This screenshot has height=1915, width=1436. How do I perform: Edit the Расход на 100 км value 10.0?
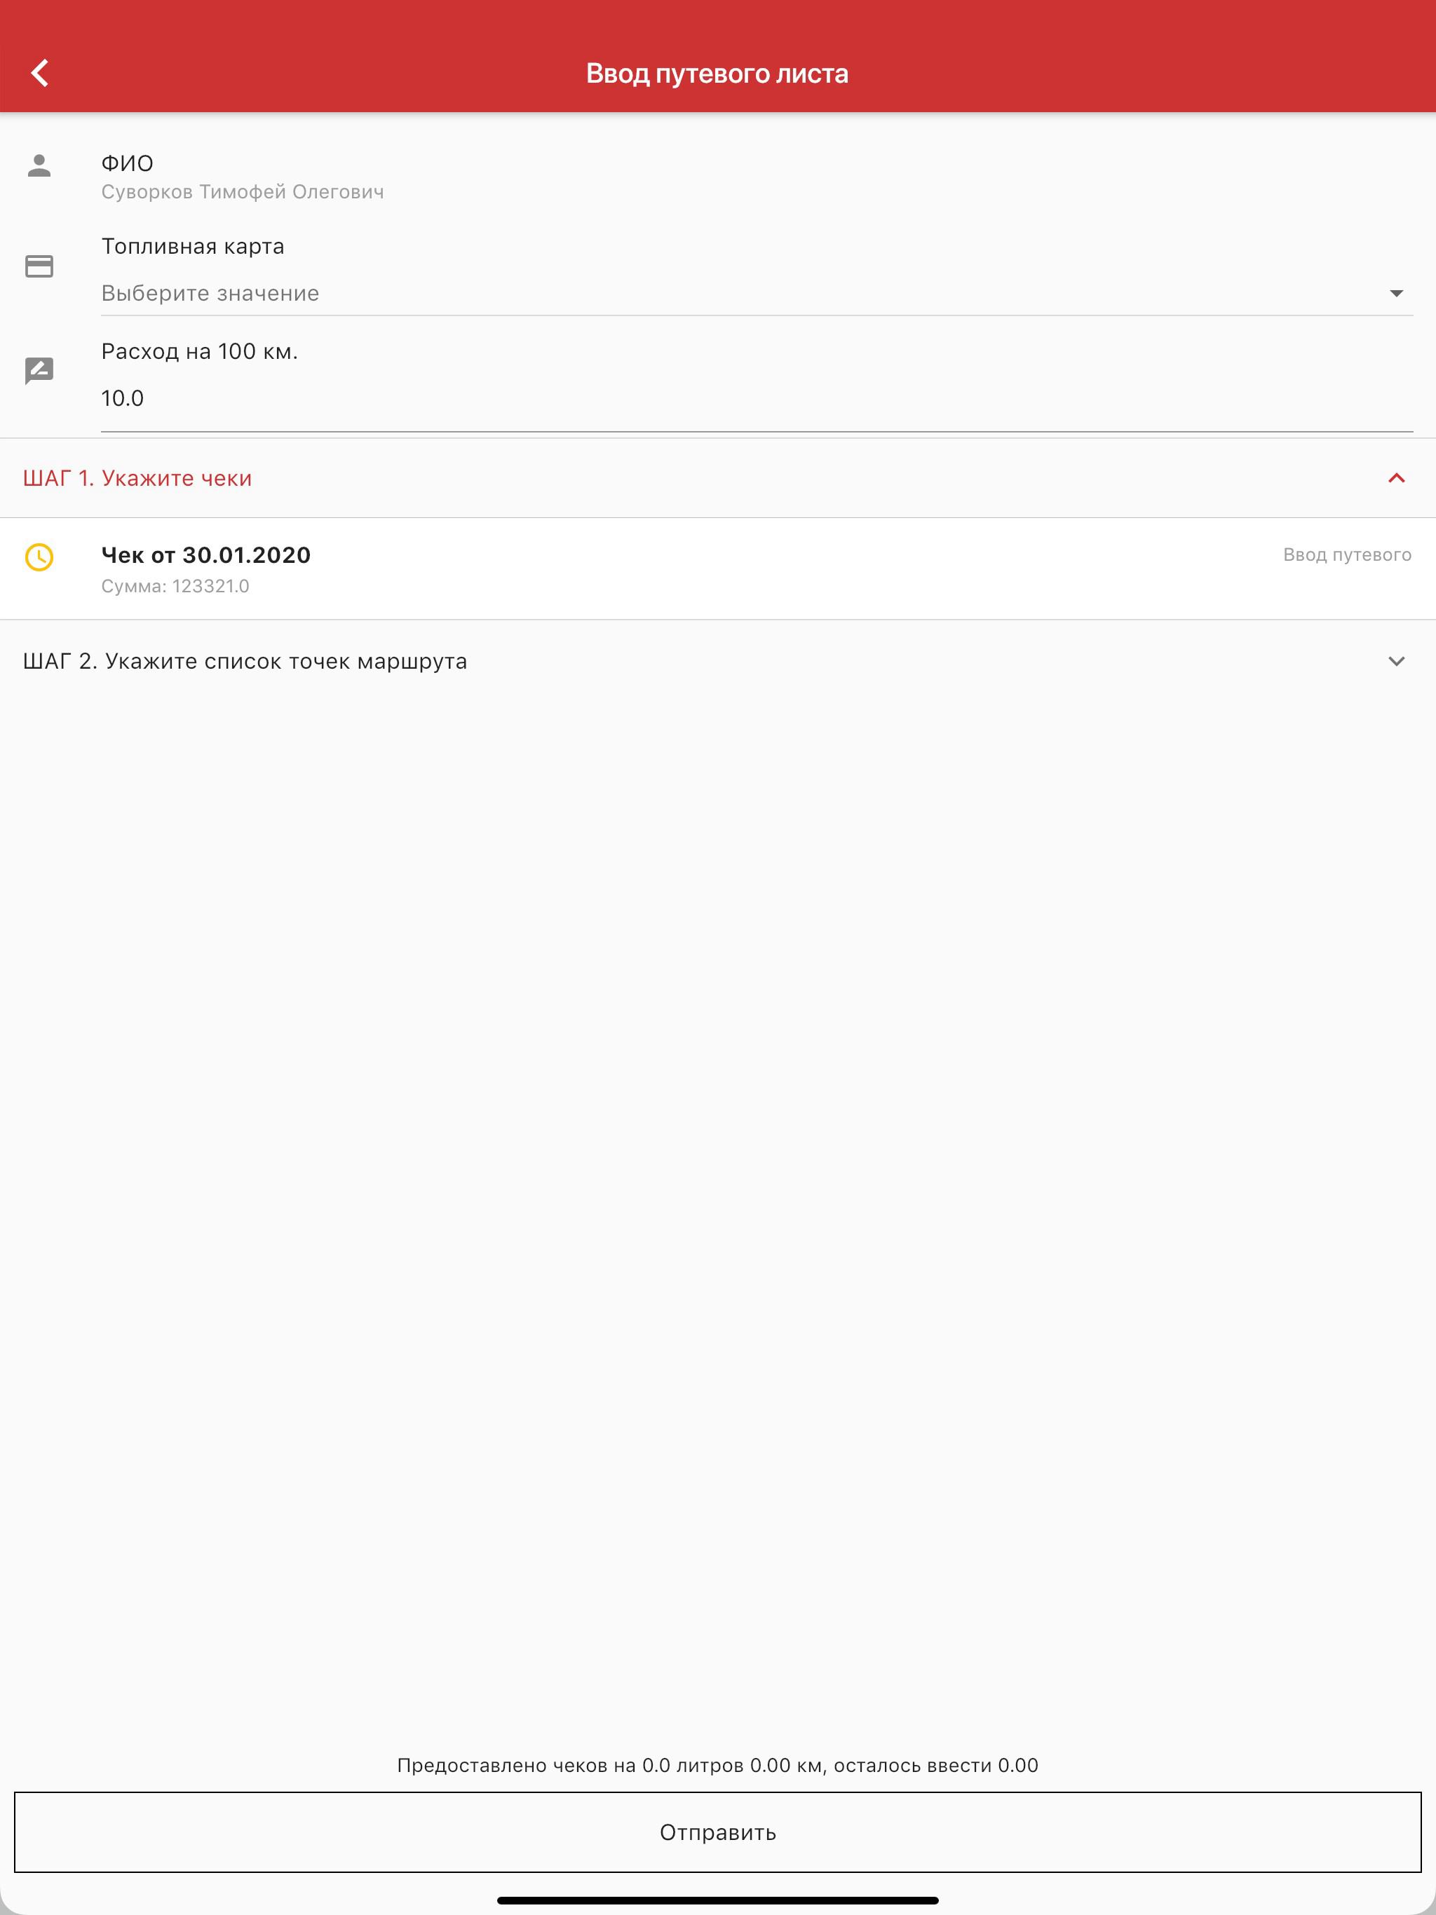tap(756, 398)
